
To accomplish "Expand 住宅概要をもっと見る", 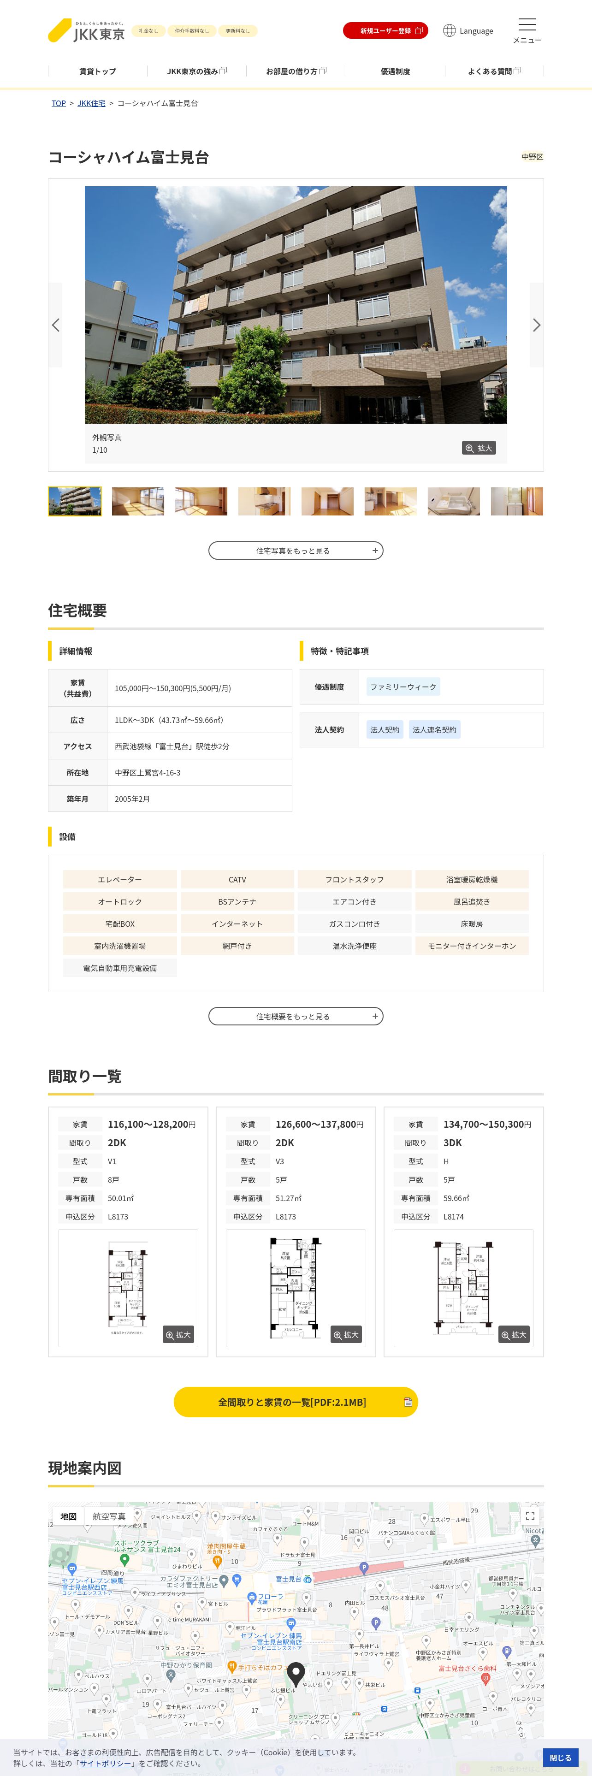I will [296, 1016].
